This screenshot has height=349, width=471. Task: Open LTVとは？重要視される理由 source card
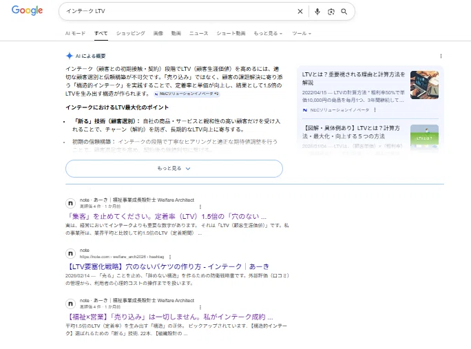pos(353,78)
